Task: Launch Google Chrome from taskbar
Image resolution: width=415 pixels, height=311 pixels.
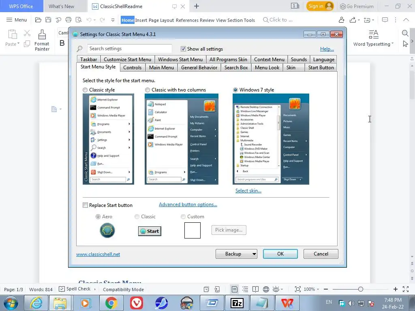Action: 111,303
